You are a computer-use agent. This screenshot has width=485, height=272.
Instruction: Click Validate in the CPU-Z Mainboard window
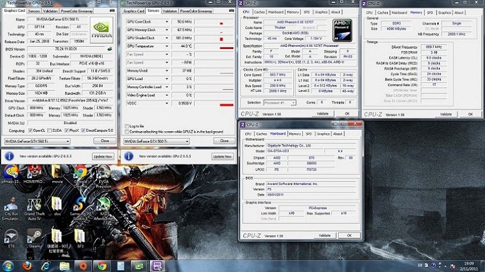click(325, 236)
